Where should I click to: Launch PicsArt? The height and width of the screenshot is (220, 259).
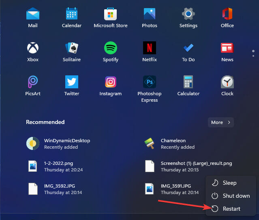click(33, 85)
